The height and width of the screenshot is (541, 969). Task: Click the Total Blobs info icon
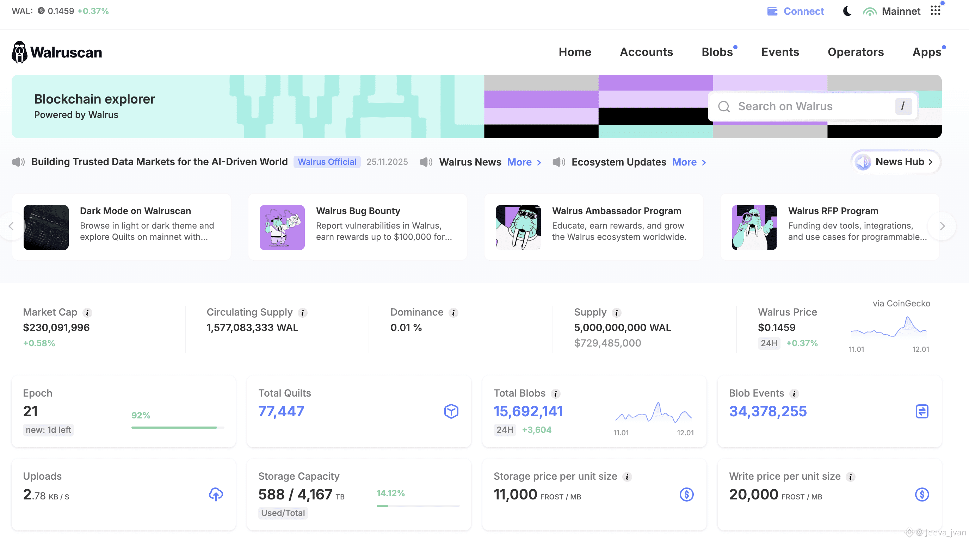tap(555, 394)
